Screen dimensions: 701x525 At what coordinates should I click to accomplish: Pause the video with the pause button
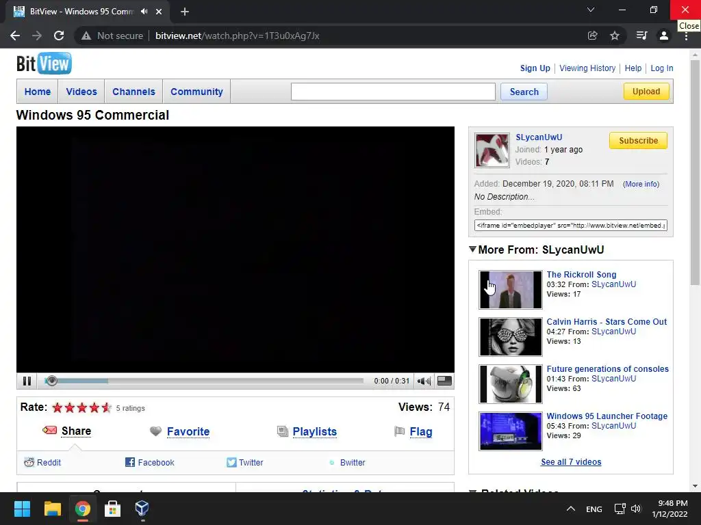(x=27, y=381)
